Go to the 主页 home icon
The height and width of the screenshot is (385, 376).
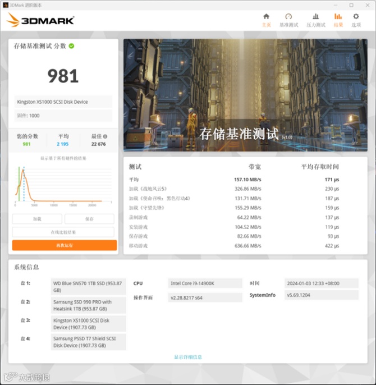click(266, 16)
